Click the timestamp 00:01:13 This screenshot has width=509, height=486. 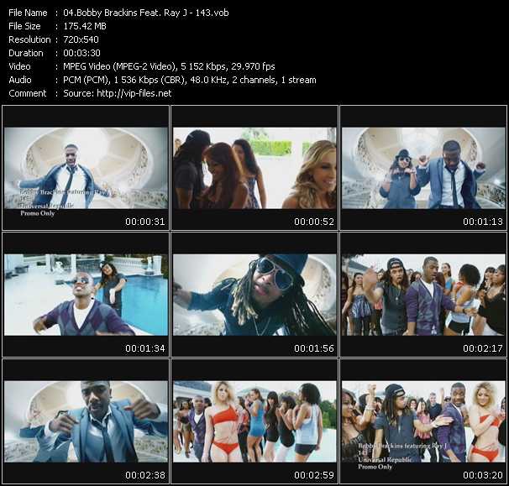pyautogui.click(x=483, y=222)
